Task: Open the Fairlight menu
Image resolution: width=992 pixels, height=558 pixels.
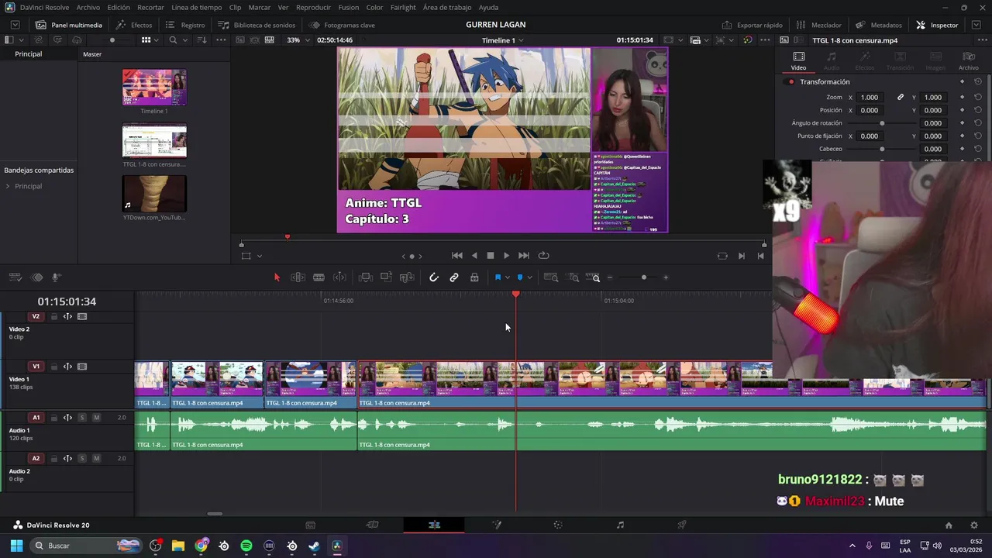Action: [x=403, y=7]
